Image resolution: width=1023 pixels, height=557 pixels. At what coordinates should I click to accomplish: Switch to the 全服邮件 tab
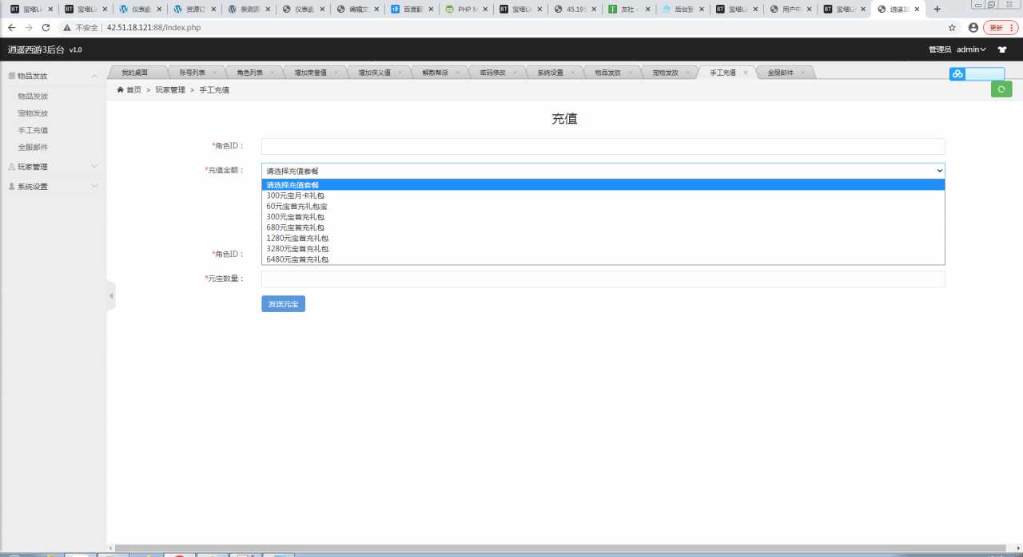coord(780,72)
